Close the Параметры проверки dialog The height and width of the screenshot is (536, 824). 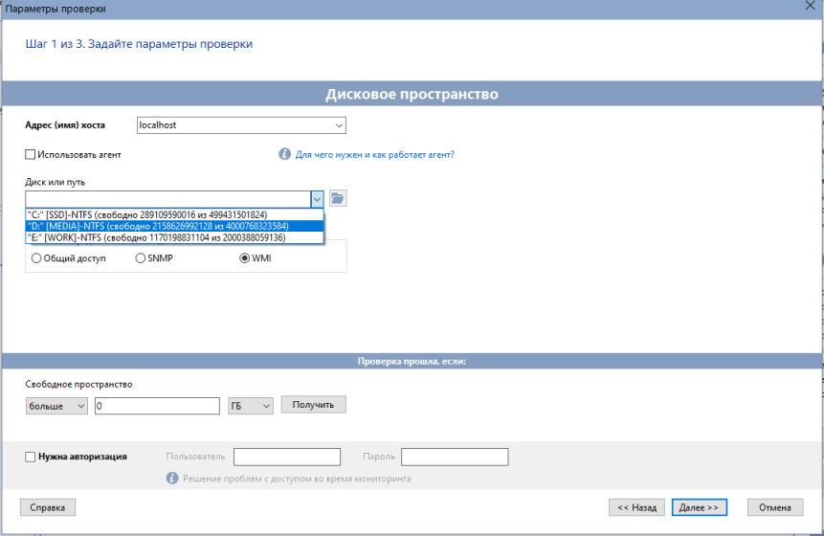[x=811, y=7]
